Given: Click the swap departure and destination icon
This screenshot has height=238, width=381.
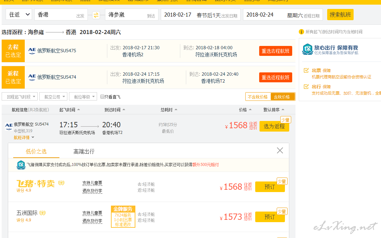Looking at the screenshot, I should [96, 15].
